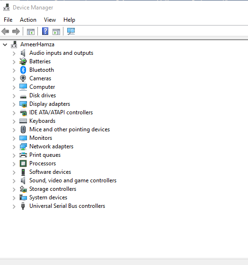Click the Show/Hide Console Tree icon
248x265 pixels.
(31, 32)
